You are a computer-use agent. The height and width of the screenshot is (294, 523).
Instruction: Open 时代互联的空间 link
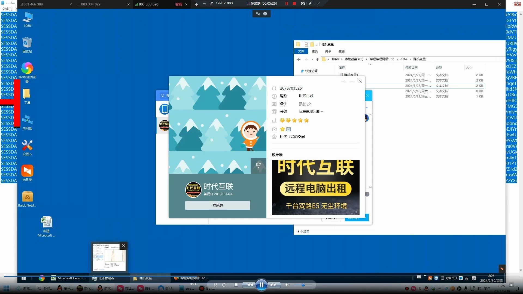pos(292,137)
